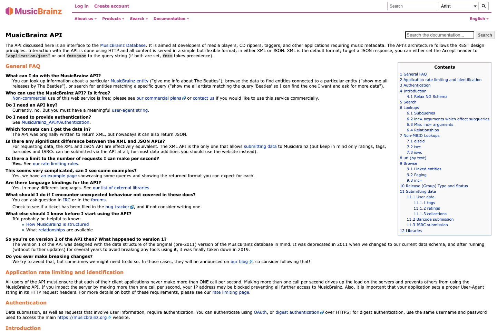Open the English language dropdown
497x331 pixels.
[x=479, y=19]
